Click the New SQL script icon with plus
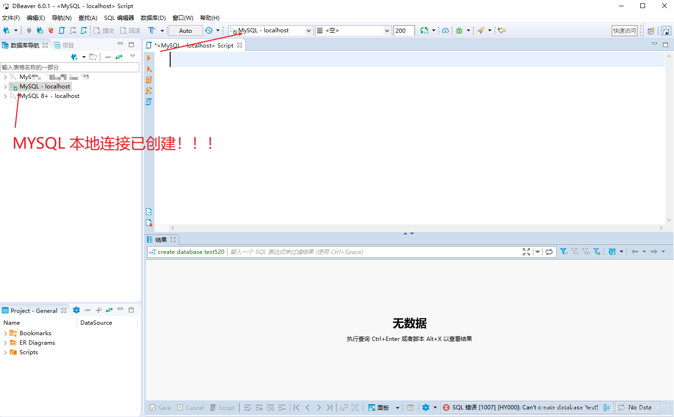The height and width of the screenshot is (417, 674). tap(84, 30)
